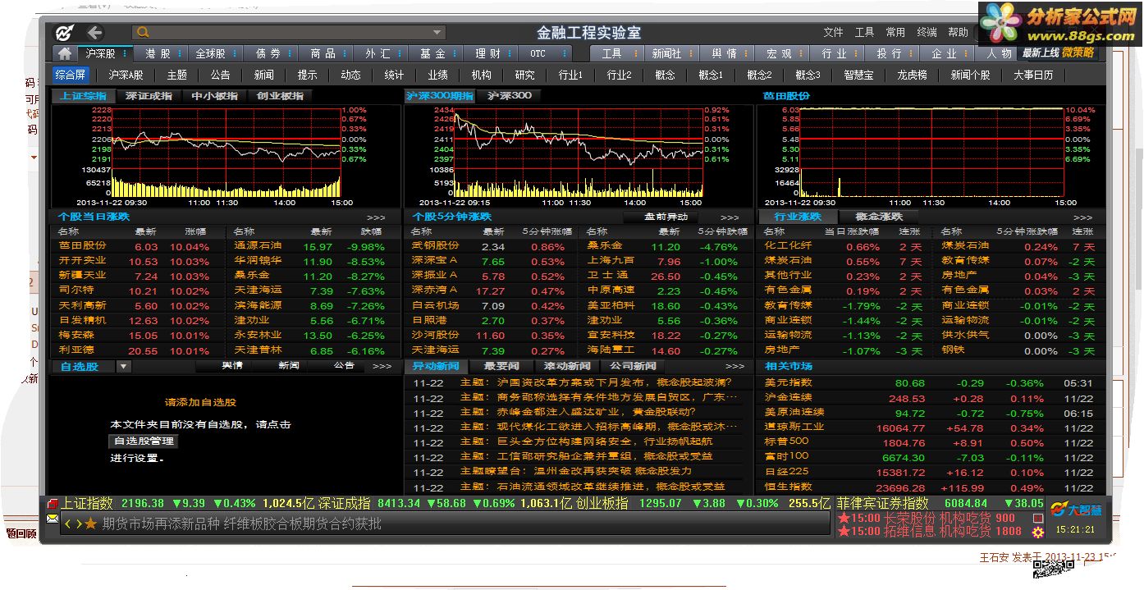This screenshot has height=590, width=1144.
Task: Click dotted menu icon beside 沪深股
Action: (125, 53)
